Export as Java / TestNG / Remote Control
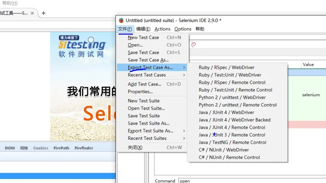This screenshot has height=183, width=326. point(237,142)
